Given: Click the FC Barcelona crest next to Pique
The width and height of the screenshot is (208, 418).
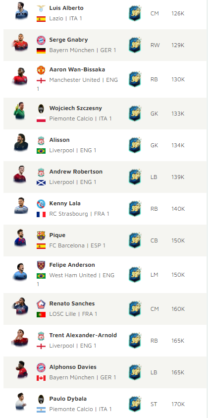Looking at the screenshot, I should click(41, 236).
